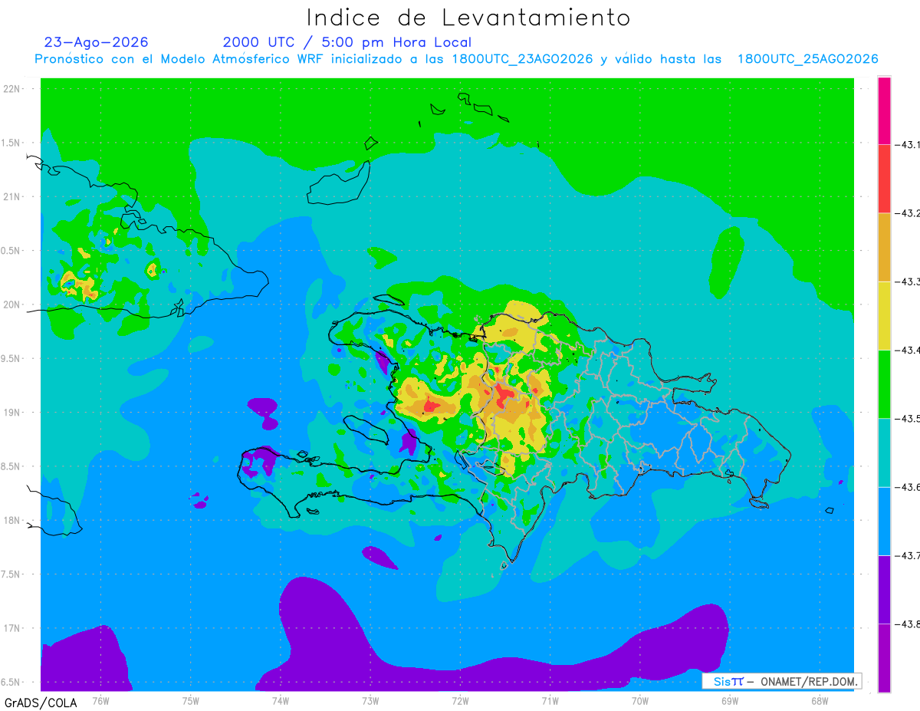Click the "20N" latitude axis label
Image resolution: width=920 pixels, height=711 pixels.
[x=12, y=304]
